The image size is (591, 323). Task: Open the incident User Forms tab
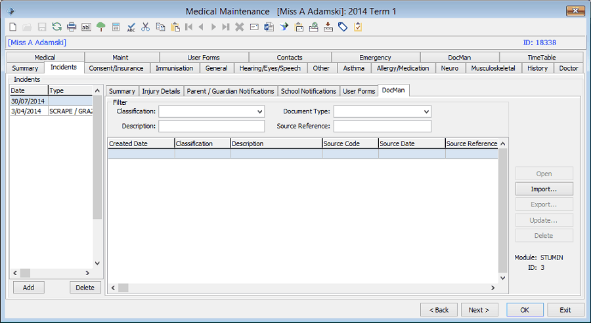(x=359, y=91)
